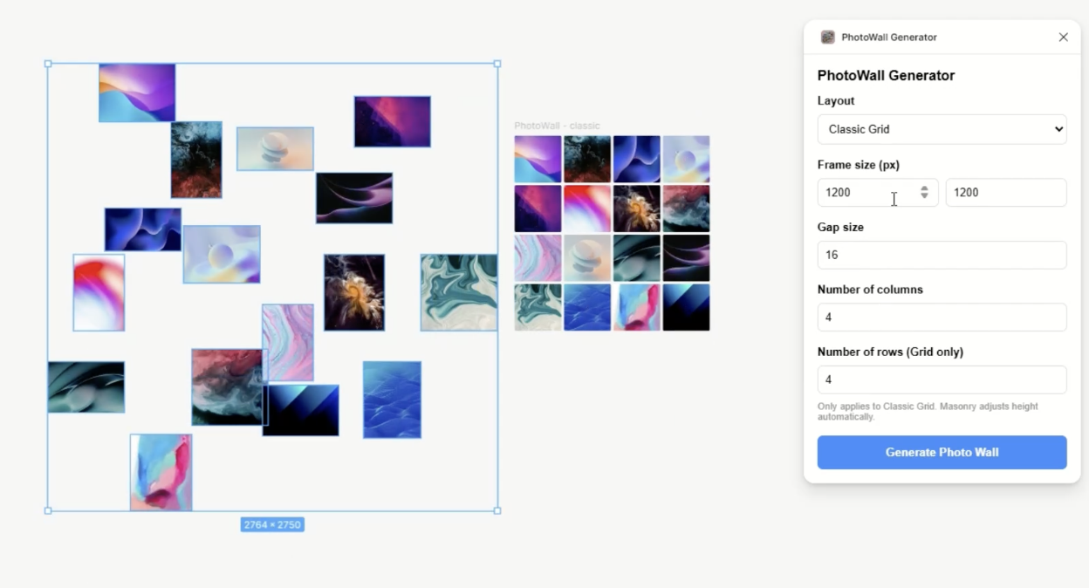This screenshot has width=1089, height=588.
Task: Select the top-left thumbnail in PhotoWall grid
Action: click(538, 159)
